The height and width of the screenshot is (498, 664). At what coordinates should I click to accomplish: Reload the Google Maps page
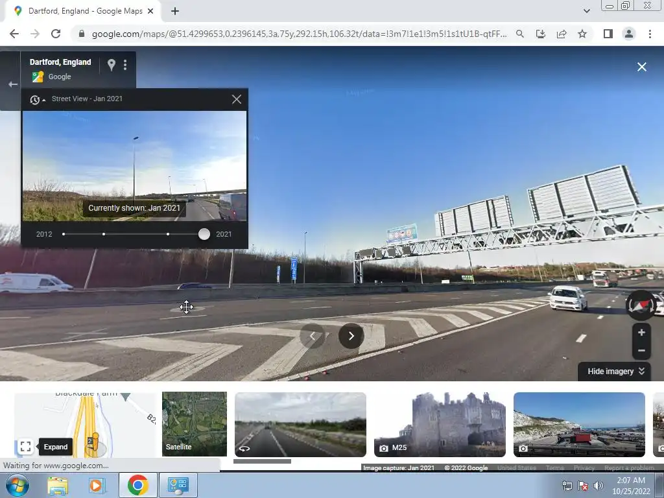pos(56,34)
